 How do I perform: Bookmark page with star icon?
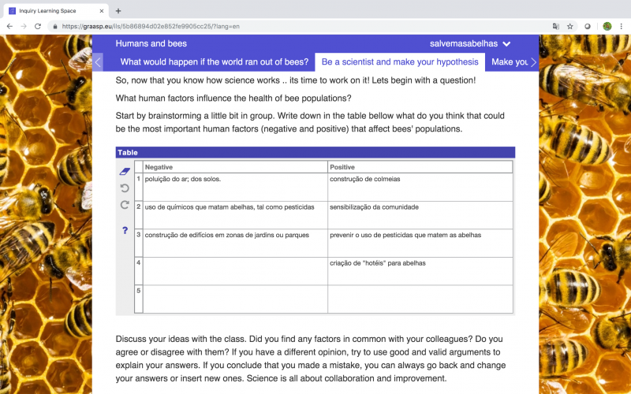(x=569, y=27)
